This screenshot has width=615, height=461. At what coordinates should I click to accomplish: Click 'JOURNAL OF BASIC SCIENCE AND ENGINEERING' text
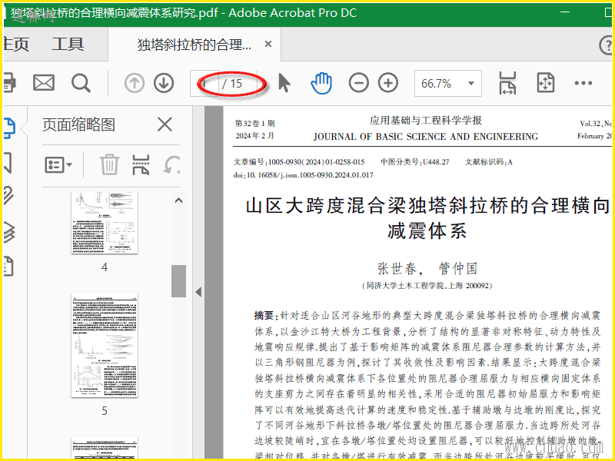point(426,137)
